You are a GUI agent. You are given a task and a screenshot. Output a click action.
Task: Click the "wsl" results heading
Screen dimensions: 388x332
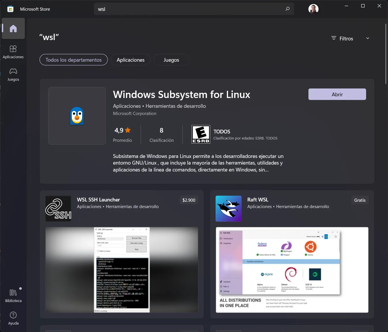(49, 37)
